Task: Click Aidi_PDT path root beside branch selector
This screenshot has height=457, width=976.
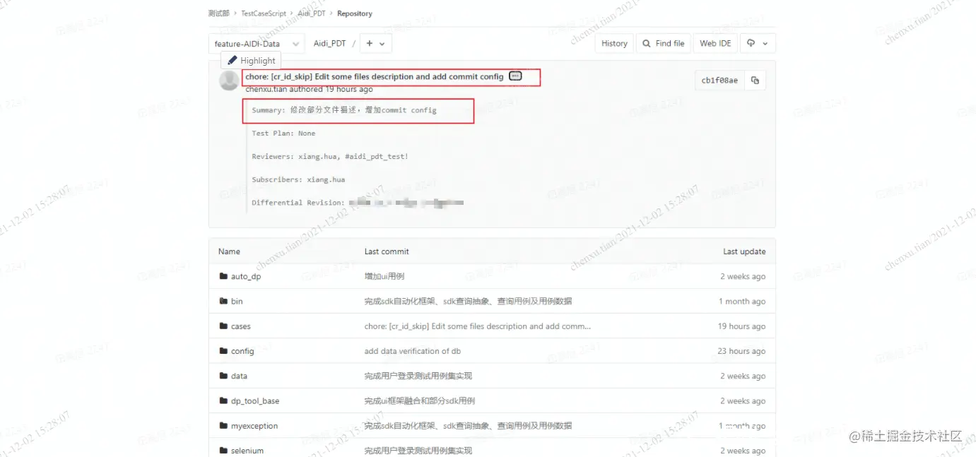Action: click(330, 44)
